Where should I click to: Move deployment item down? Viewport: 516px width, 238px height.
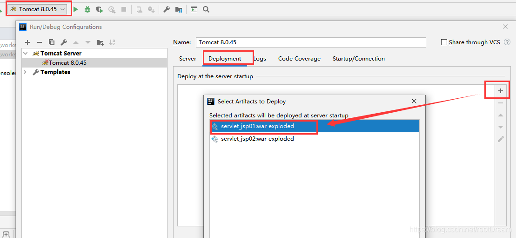pos(501,127)
